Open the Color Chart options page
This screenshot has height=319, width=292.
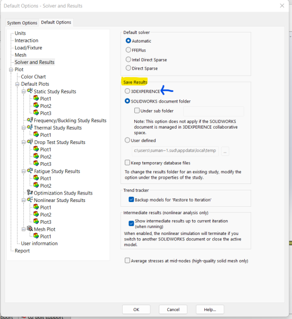(x=33, y=77)
